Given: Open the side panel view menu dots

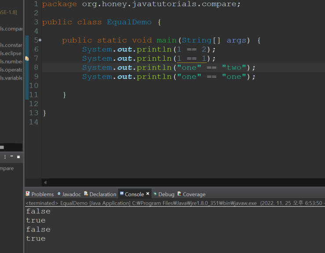Looking at the screenshot, I should 5,157.
